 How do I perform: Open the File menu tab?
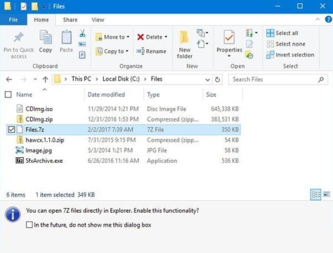(x=13, y=19)
